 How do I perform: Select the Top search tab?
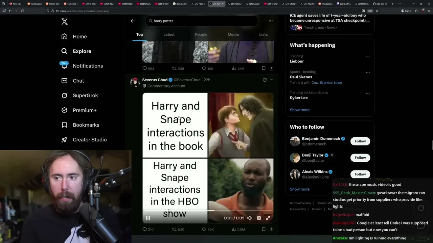(x=139, y=34)
